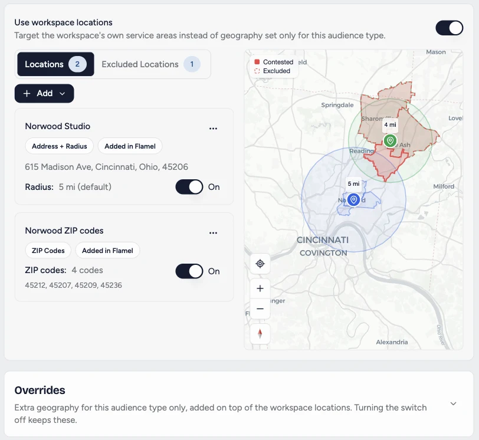
Task: Zoom in on the map
Action: 260,288
